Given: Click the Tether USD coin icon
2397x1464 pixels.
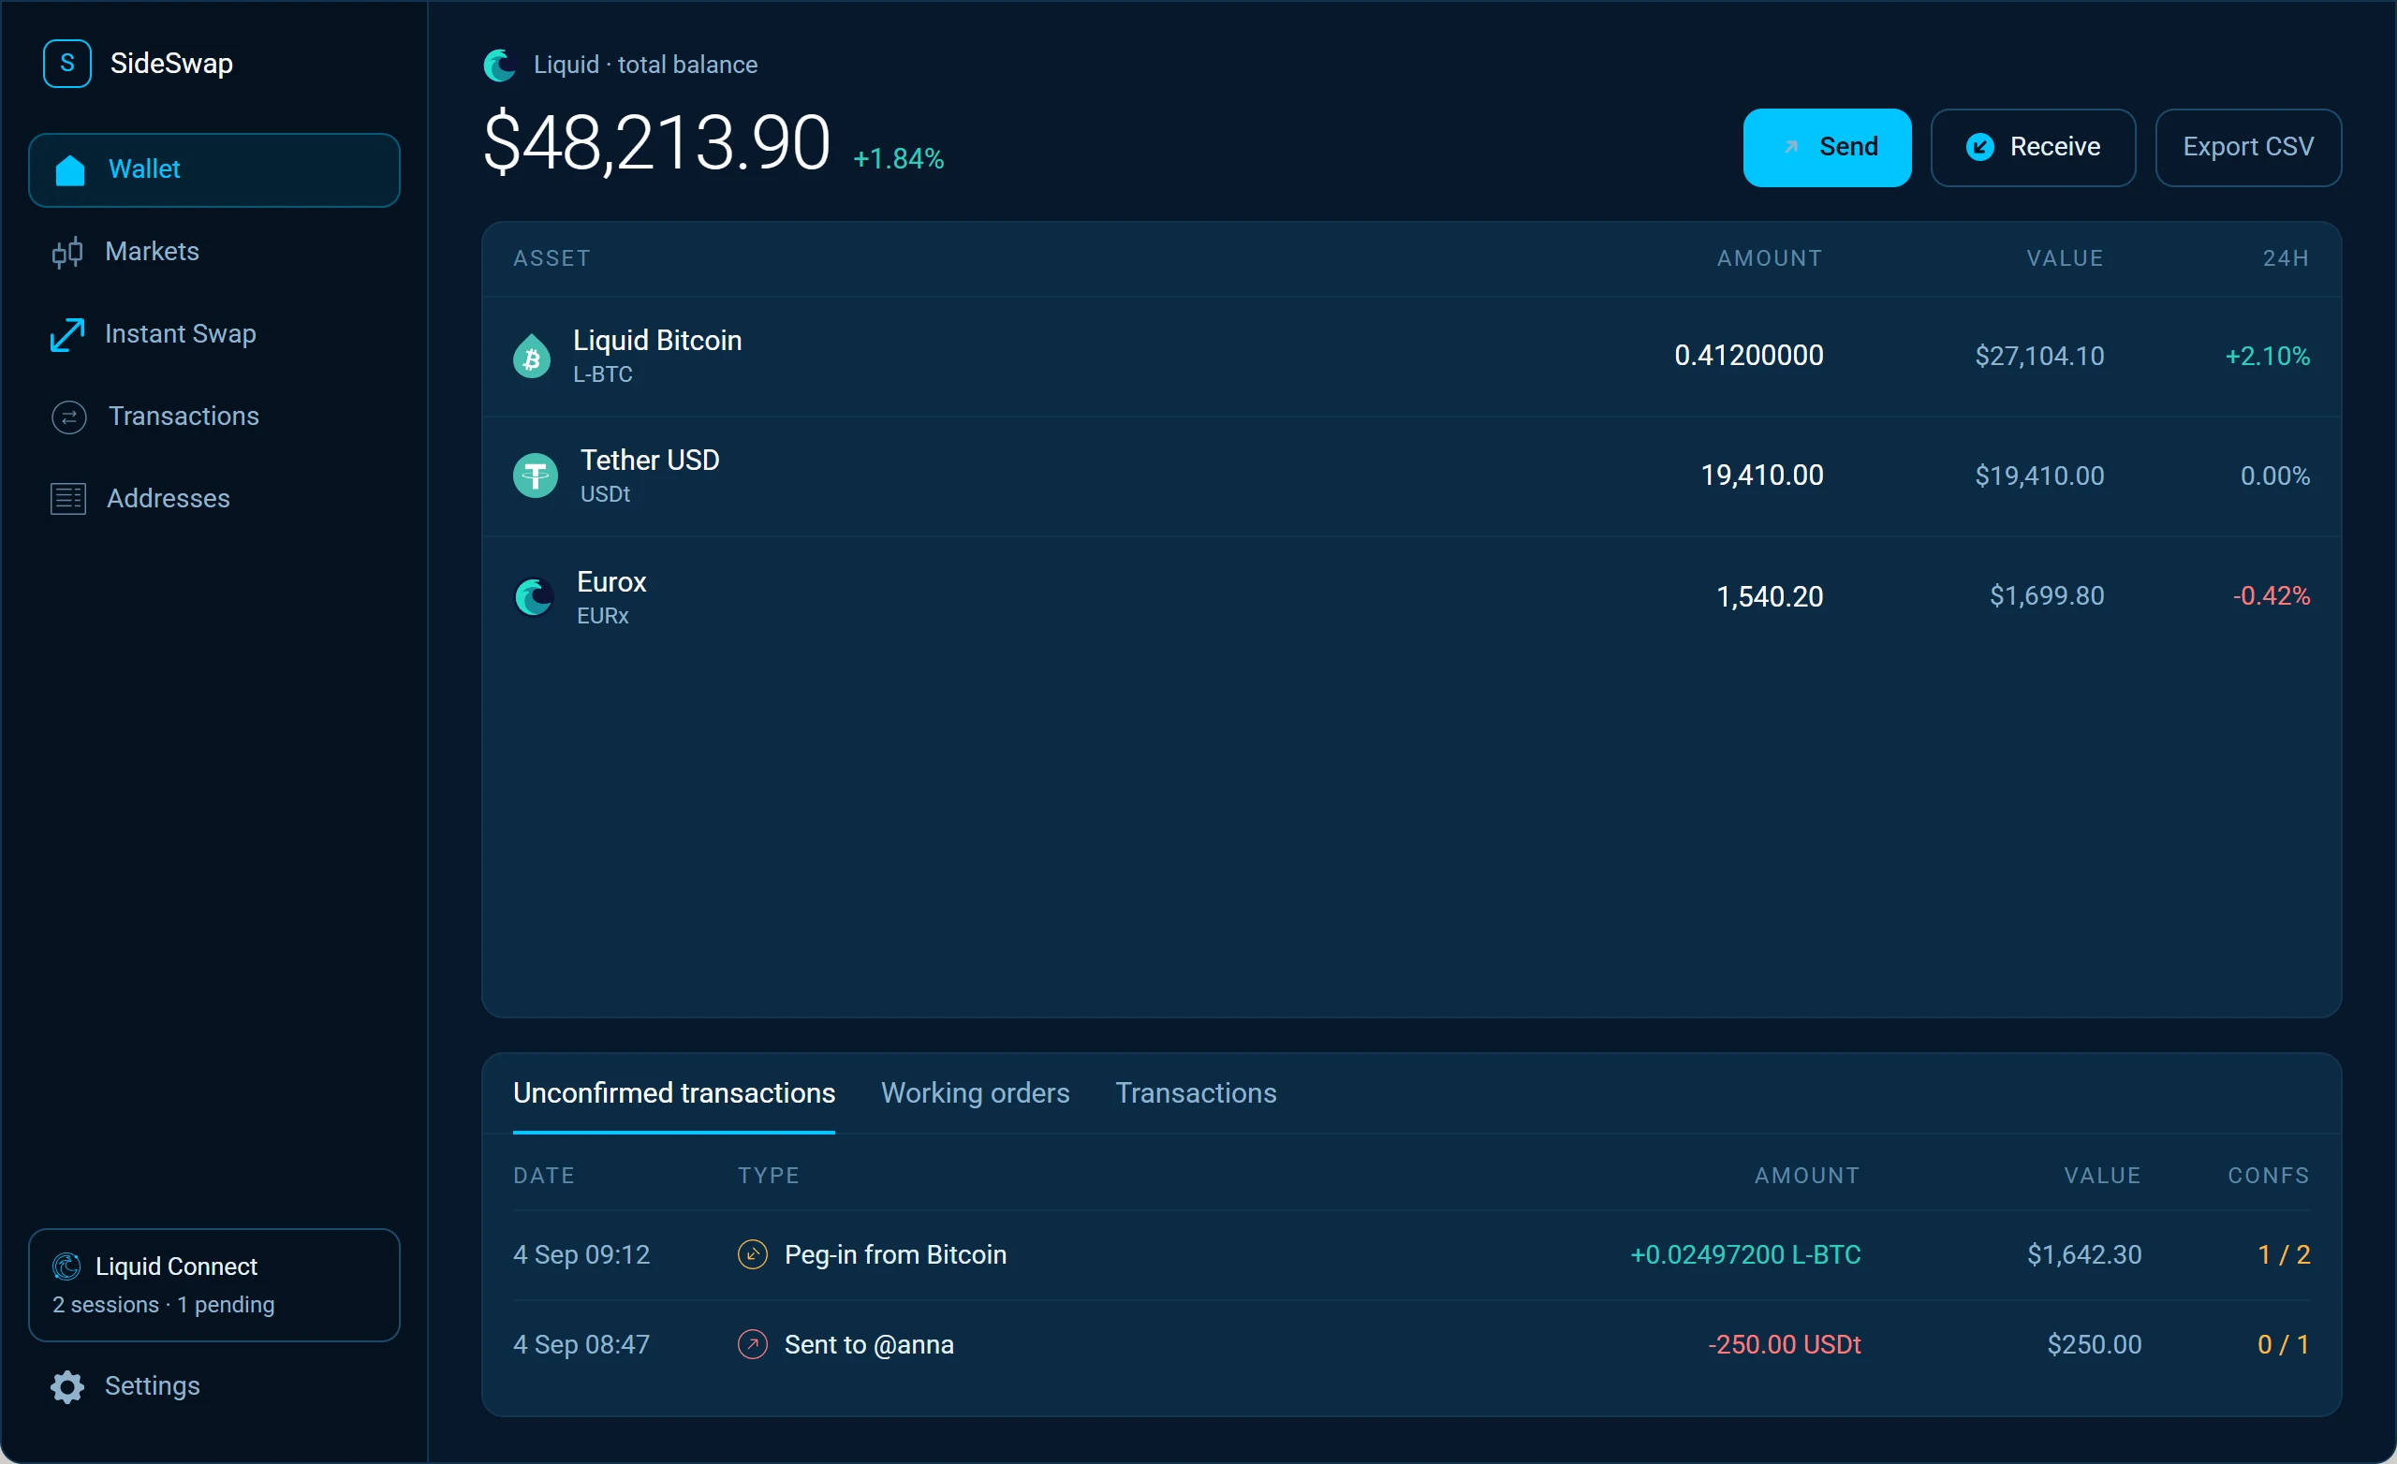Looking at the screenshot, I should [535, 476].
